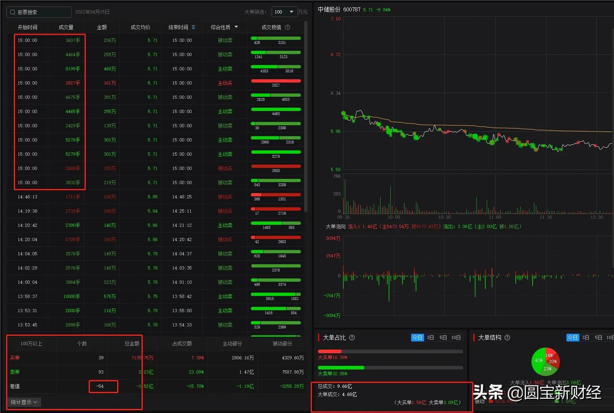The width and height of the screenshot is (614, 413).
Task: Switch 大单占比 panel to the 10日 tab
Action: tap(456, 337)
